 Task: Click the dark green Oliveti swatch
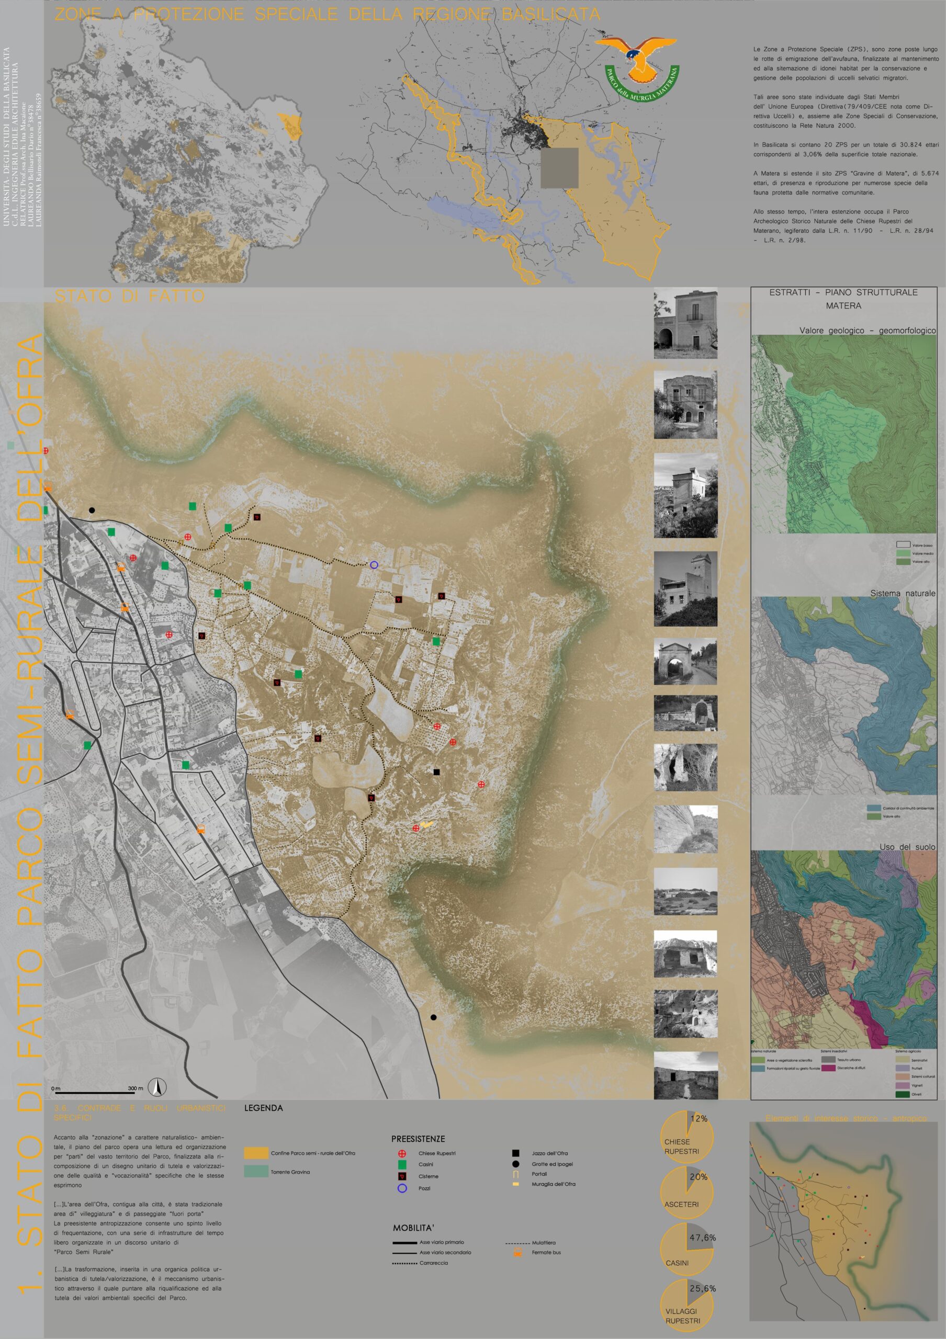[902, 1094]
